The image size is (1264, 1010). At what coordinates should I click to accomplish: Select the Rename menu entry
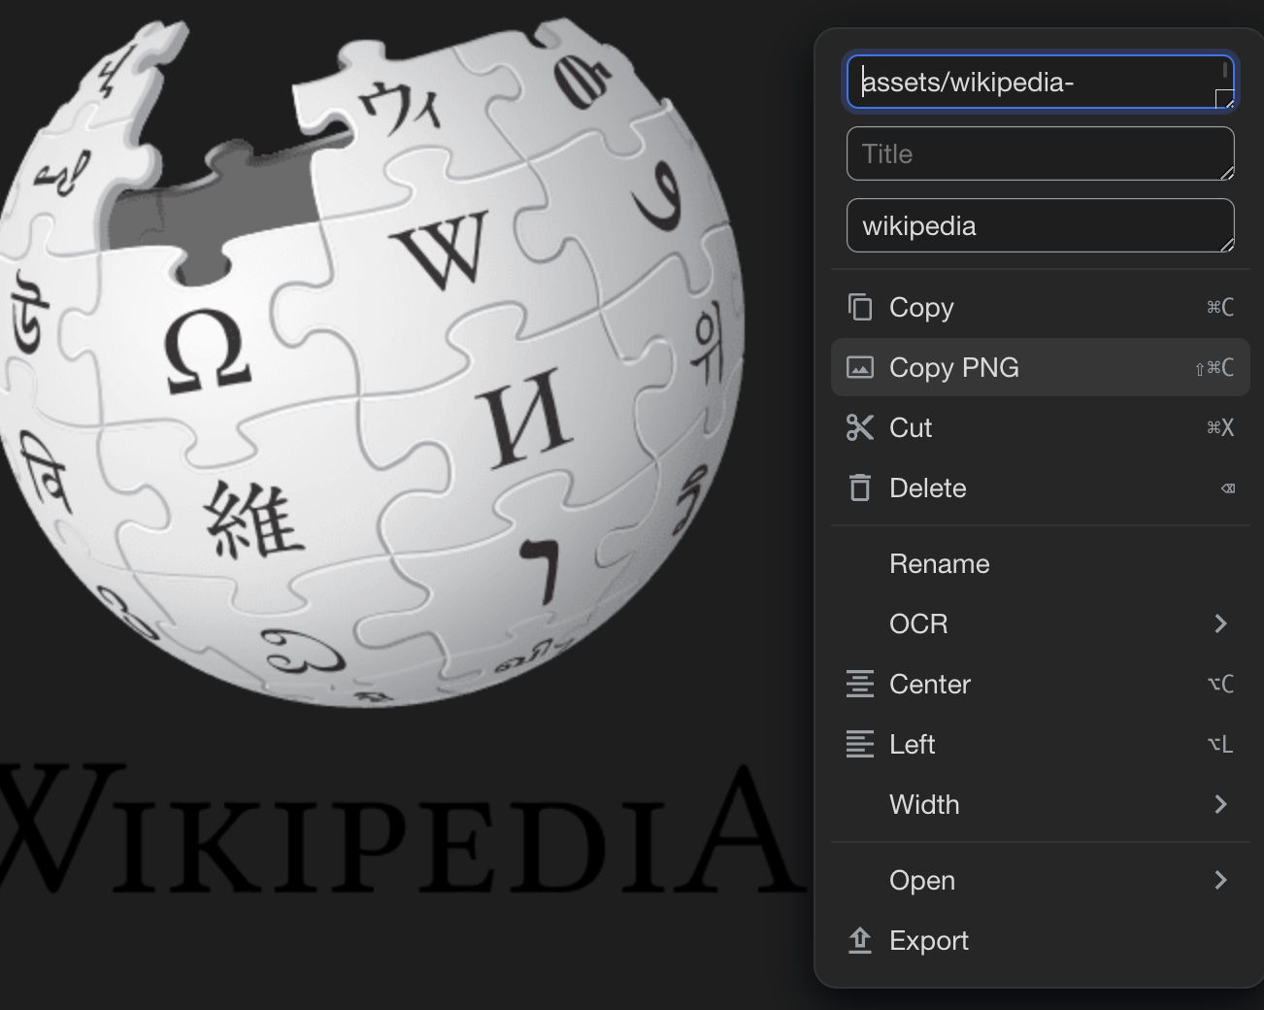pyautogui.click(x=939, y=563)
